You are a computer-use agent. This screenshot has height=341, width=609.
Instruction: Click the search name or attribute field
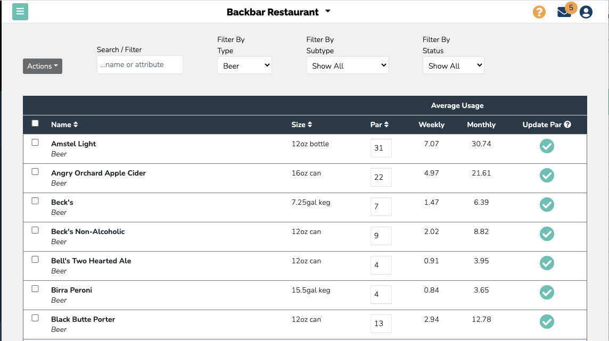[139, 64]
